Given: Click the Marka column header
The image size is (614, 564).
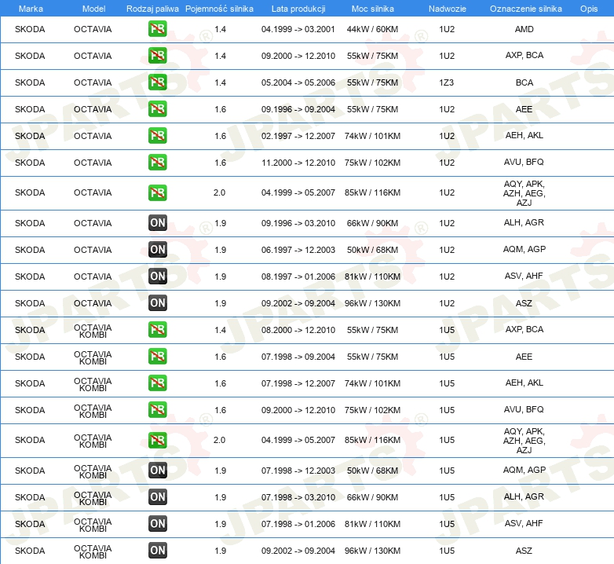Looking at the screenshot, I should click(31, 9).
